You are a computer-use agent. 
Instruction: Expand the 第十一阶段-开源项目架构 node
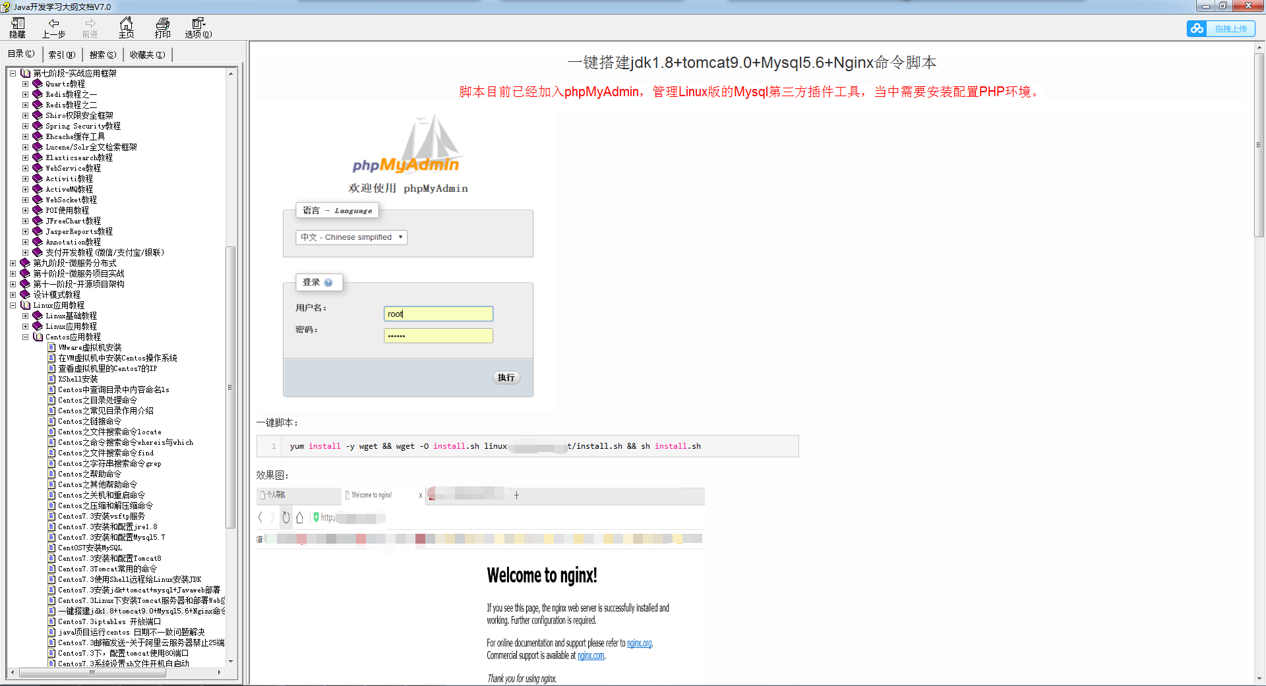coord(13,284)
